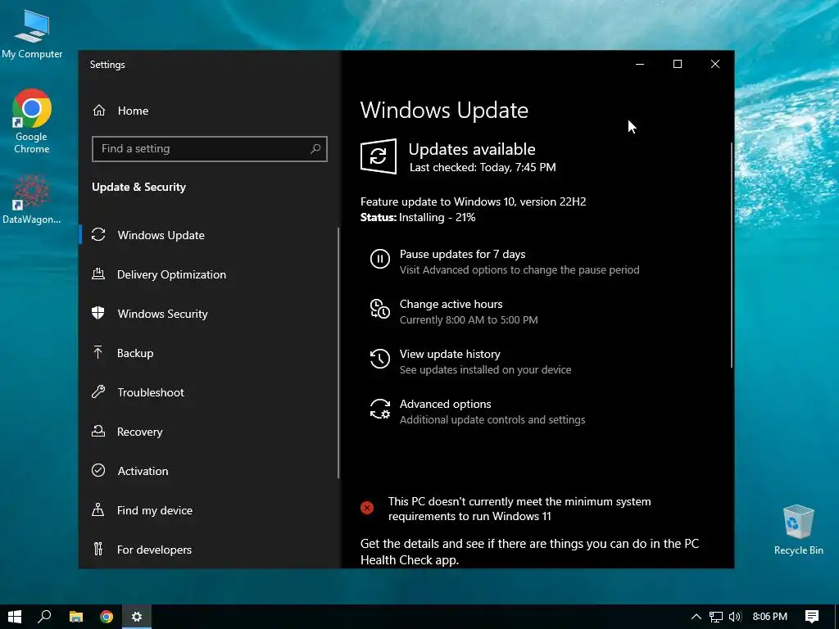This screenshot has height=629, width=839.
Task: Focus the Find a setting search box
Action: tap(209, 149)
